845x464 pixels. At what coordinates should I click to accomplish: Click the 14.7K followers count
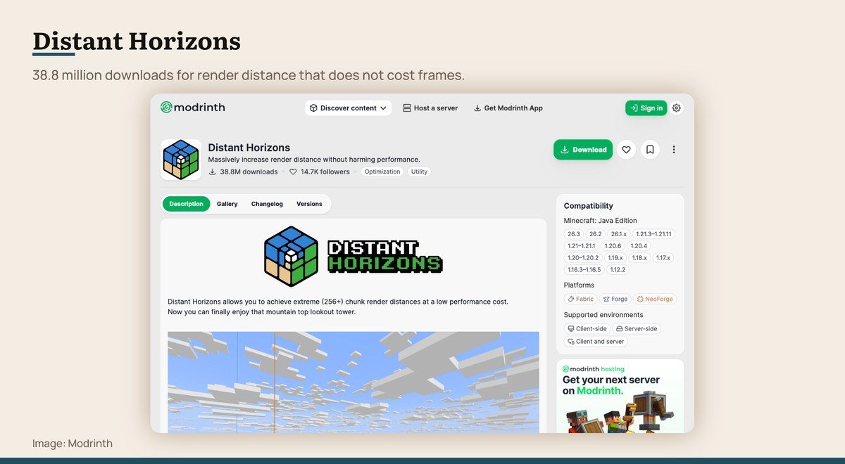point(320,172)
